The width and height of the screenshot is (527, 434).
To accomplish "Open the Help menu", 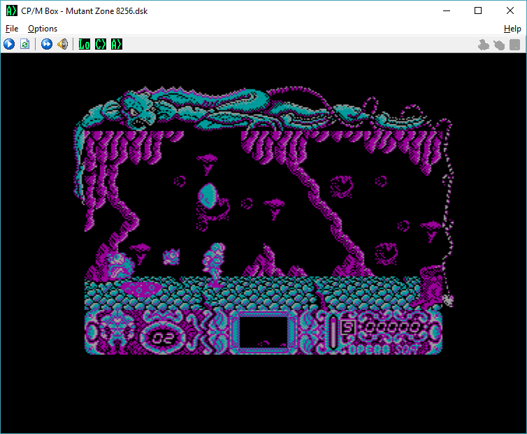I will (512, 29).
